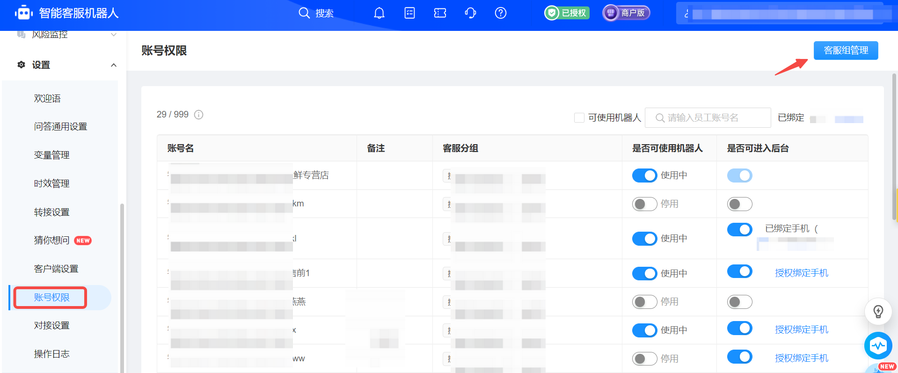Open 欢迎语 settings menu item
Viewport: 898px width, 373px height.
47,98
